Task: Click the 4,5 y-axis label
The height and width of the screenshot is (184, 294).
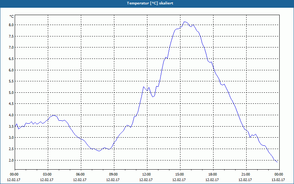Action: click(x=11, y=104)
